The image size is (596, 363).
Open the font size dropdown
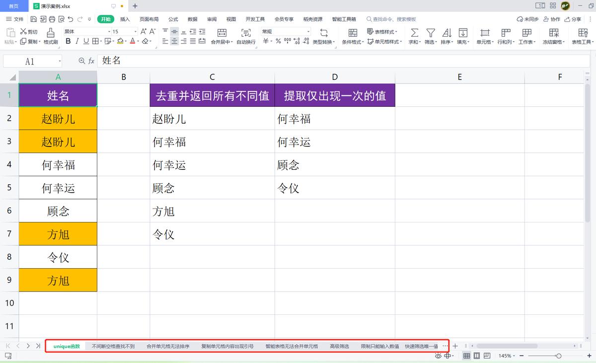click(135, 31)
